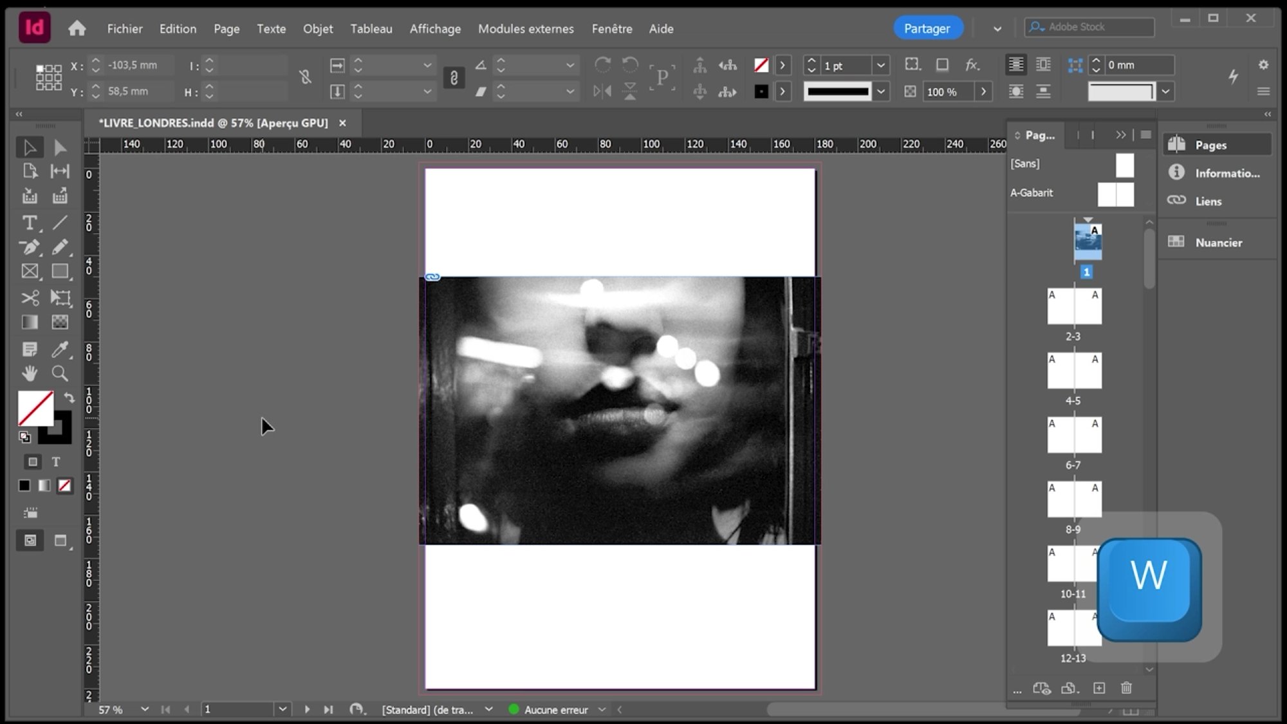This screenshot has width=1287, height=724.
Task: Click the Partager button
Action: pyautogui.click(x=927, y=28)
